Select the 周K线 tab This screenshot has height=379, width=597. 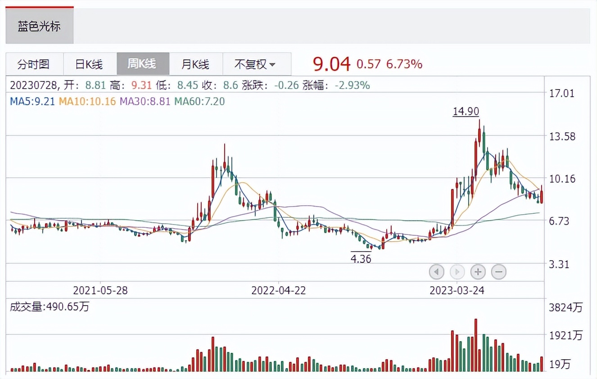tap(142, 64)
